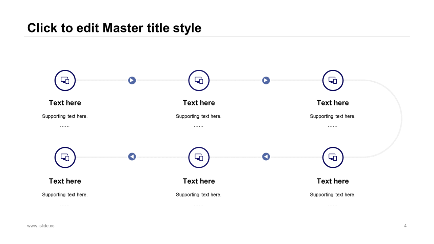
Task: Select the left-pointing arrow between the first two bottom circles
Action: click(132, 157)
